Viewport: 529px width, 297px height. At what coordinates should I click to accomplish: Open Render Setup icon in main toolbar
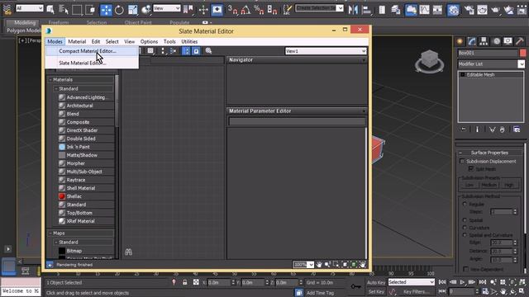(x=469, y=10)
